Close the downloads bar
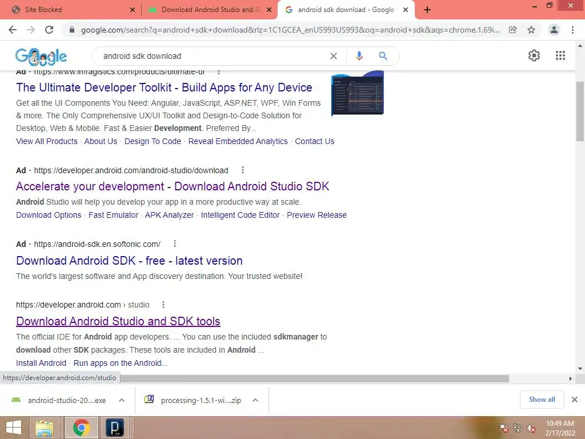The width and height of the screenshot is (585, 439). point(575,400)
